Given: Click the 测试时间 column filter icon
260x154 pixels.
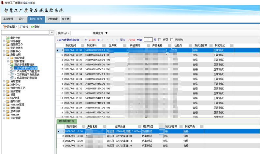Looking at the screenshot, I should (81, 45).
